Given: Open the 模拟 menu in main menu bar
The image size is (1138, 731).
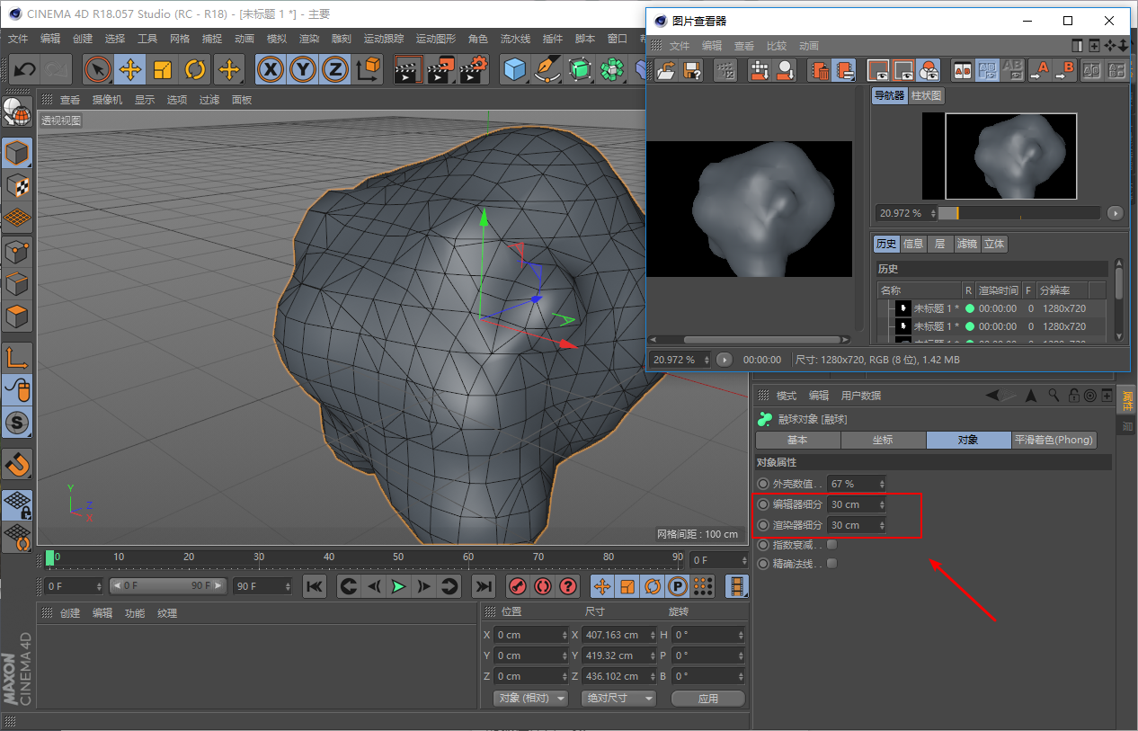Looking at the screenshot, I should coord(276,39).
